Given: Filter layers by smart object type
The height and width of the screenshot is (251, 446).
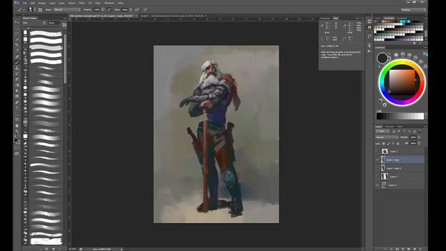Looking at the screenshot, I should pyautogui.click(x=415, y=131).
